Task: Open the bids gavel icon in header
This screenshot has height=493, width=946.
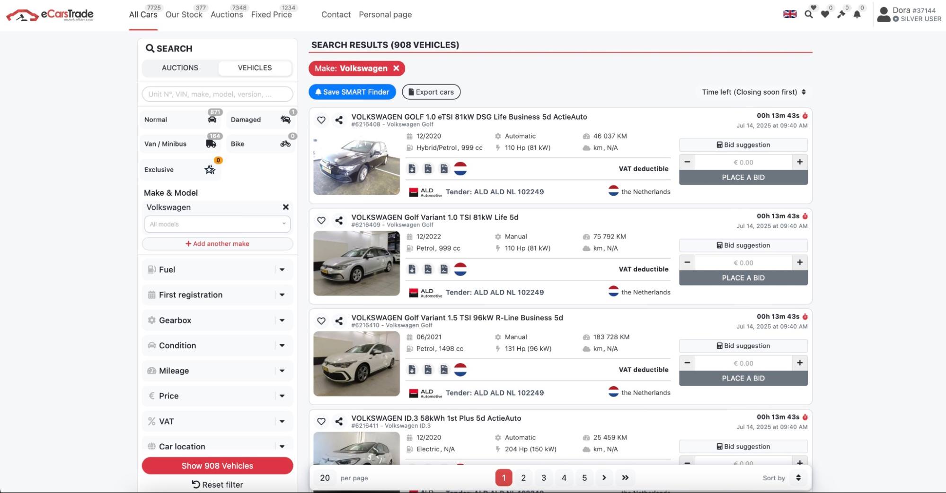Action: point(841,14)
